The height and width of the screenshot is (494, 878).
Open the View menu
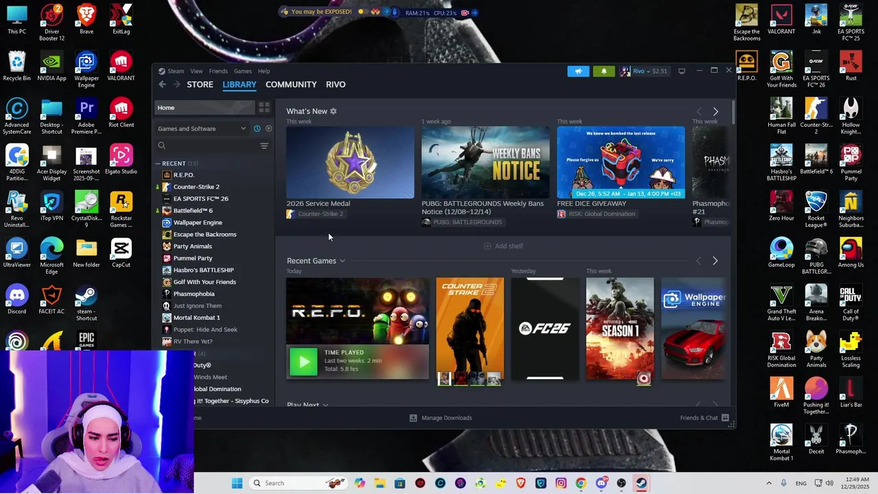pyautogui.click(x=196, y=71)
